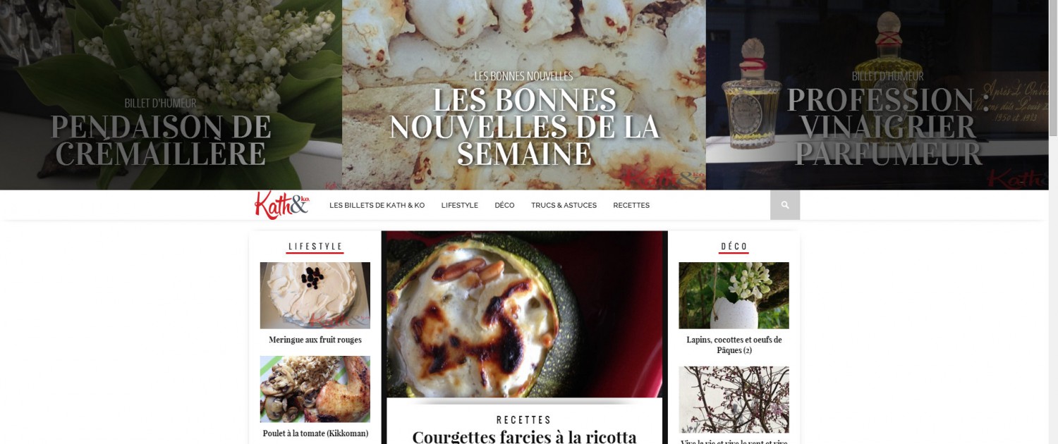Select the Lifestyle menu item
The width and height of the screenshot is (1058, 444).
[x=460, y=206]
